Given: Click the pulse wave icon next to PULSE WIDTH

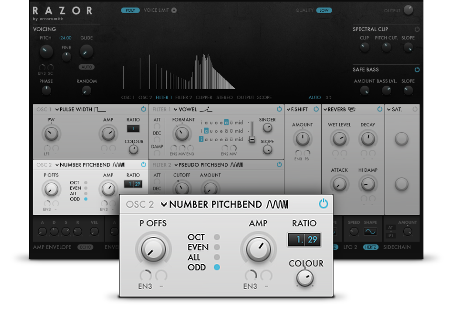Looking at the screenshot, I should (100, 109).
